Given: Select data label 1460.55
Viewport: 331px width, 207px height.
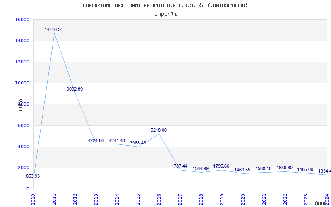Looking at the screenshot, I should [242, 170].
